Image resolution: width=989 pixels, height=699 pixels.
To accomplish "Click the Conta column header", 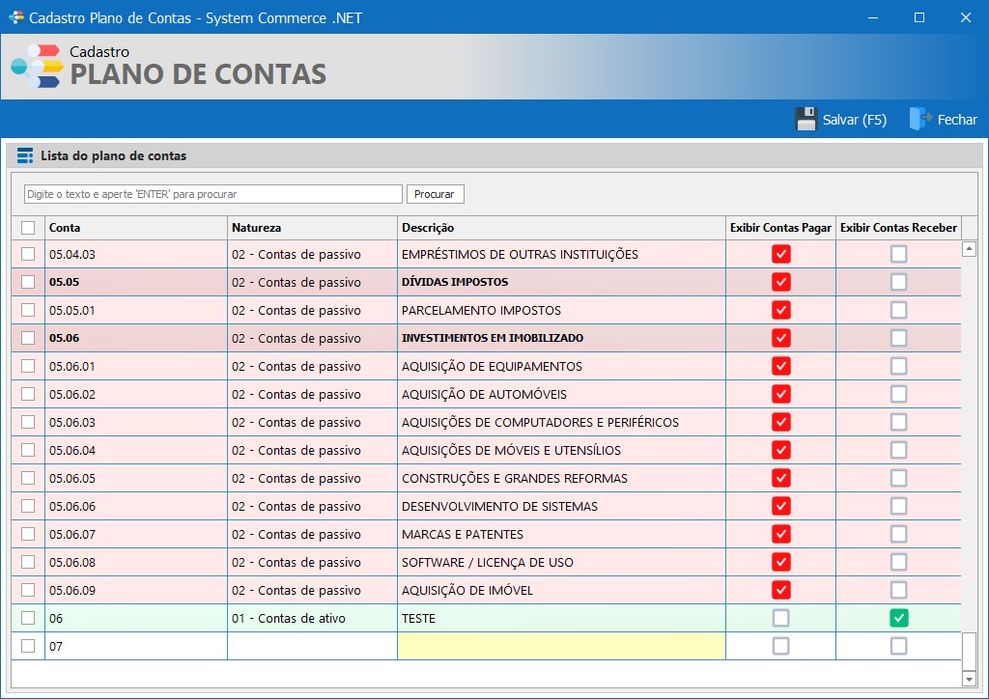I will [x=135, y=228].
